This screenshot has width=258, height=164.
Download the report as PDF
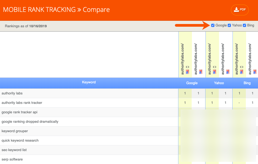tap(240, 10)
